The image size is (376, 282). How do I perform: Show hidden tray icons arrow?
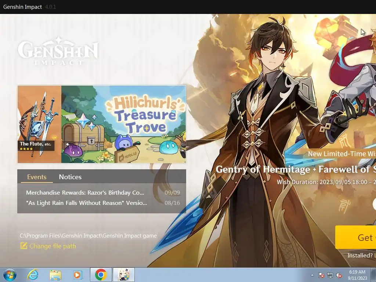coord(312,275)
